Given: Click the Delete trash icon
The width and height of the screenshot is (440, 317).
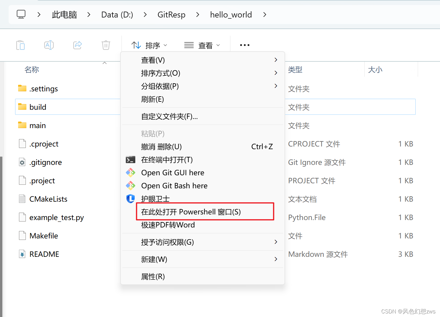Looking at the screenshot, I should pos(106,45).
